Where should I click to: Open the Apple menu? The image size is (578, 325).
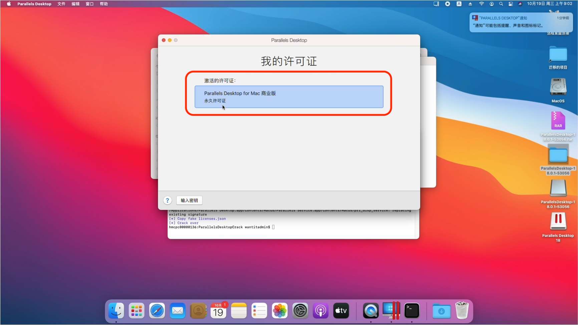pyautogui.click(x=9, y=4)
